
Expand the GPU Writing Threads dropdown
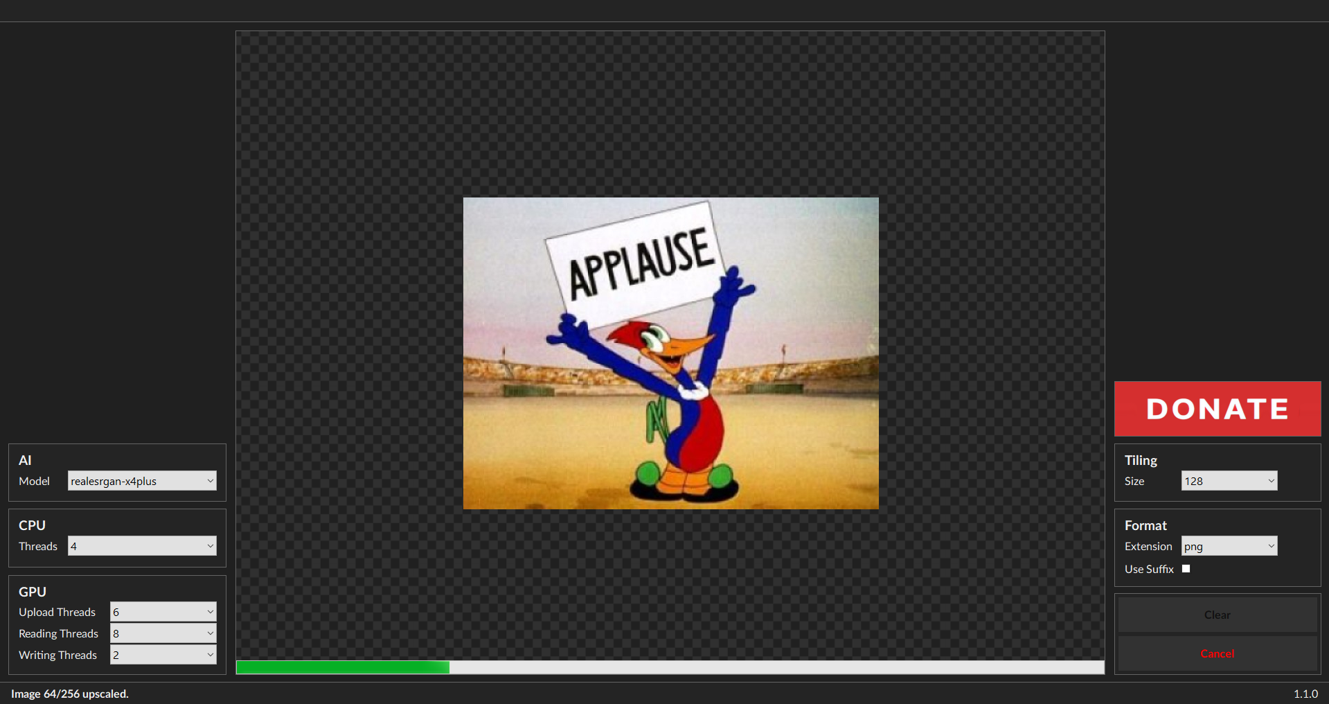coord(163,655)
